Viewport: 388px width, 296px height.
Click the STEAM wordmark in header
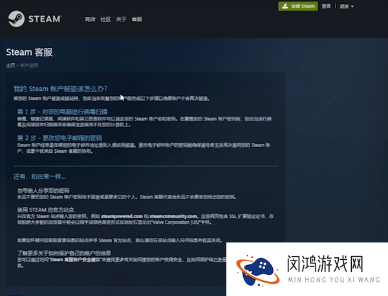point(45,19)
